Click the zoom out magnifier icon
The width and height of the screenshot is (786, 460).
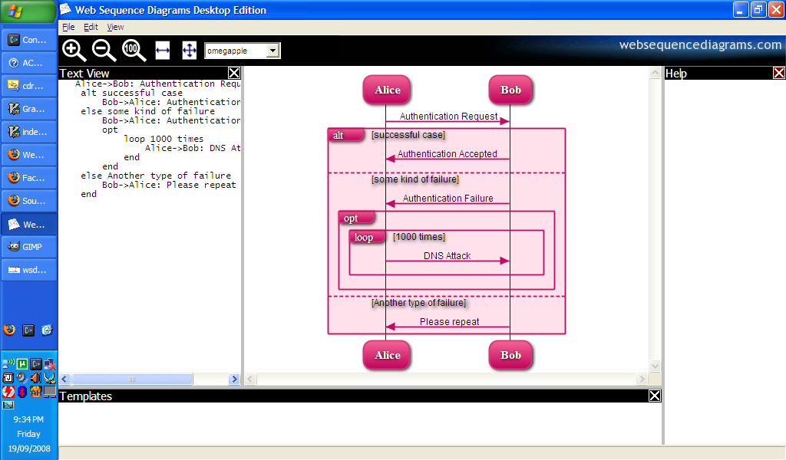(x=104, y=51)
